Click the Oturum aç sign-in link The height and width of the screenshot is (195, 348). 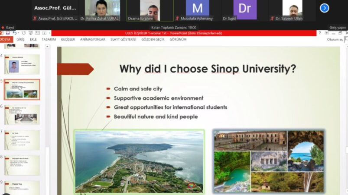[335, 39]
